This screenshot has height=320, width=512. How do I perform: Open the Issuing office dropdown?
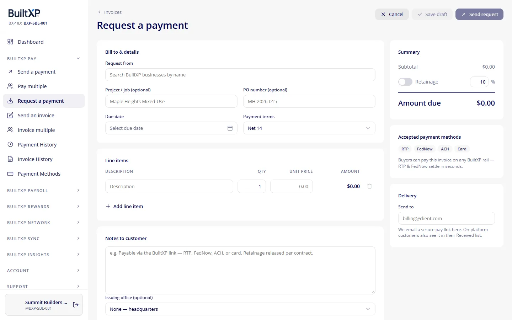240,309
